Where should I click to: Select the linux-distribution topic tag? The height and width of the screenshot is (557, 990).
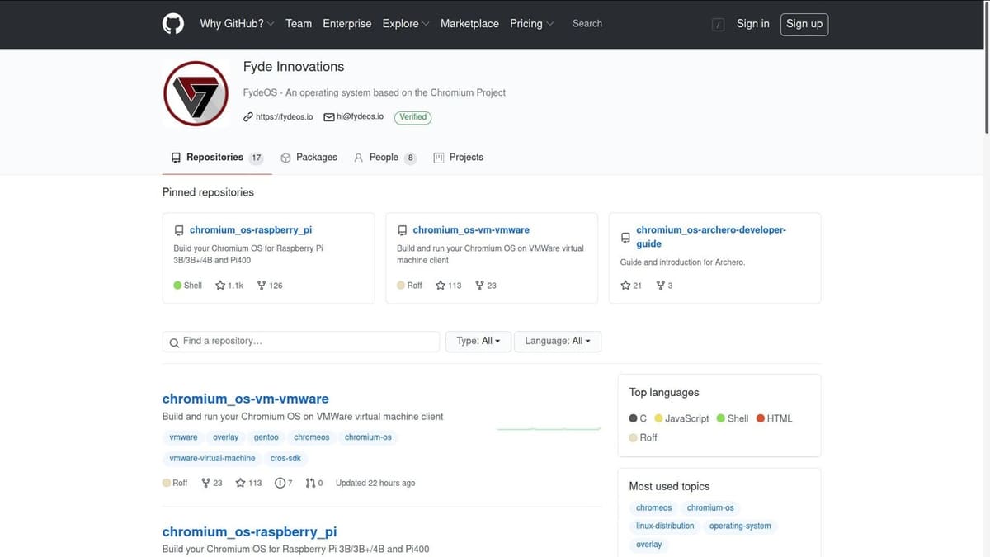(665, 526)
